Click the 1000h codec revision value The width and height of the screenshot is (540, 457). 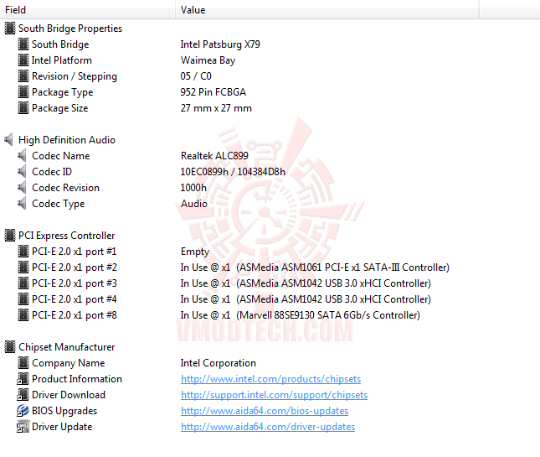click(193, 188)
